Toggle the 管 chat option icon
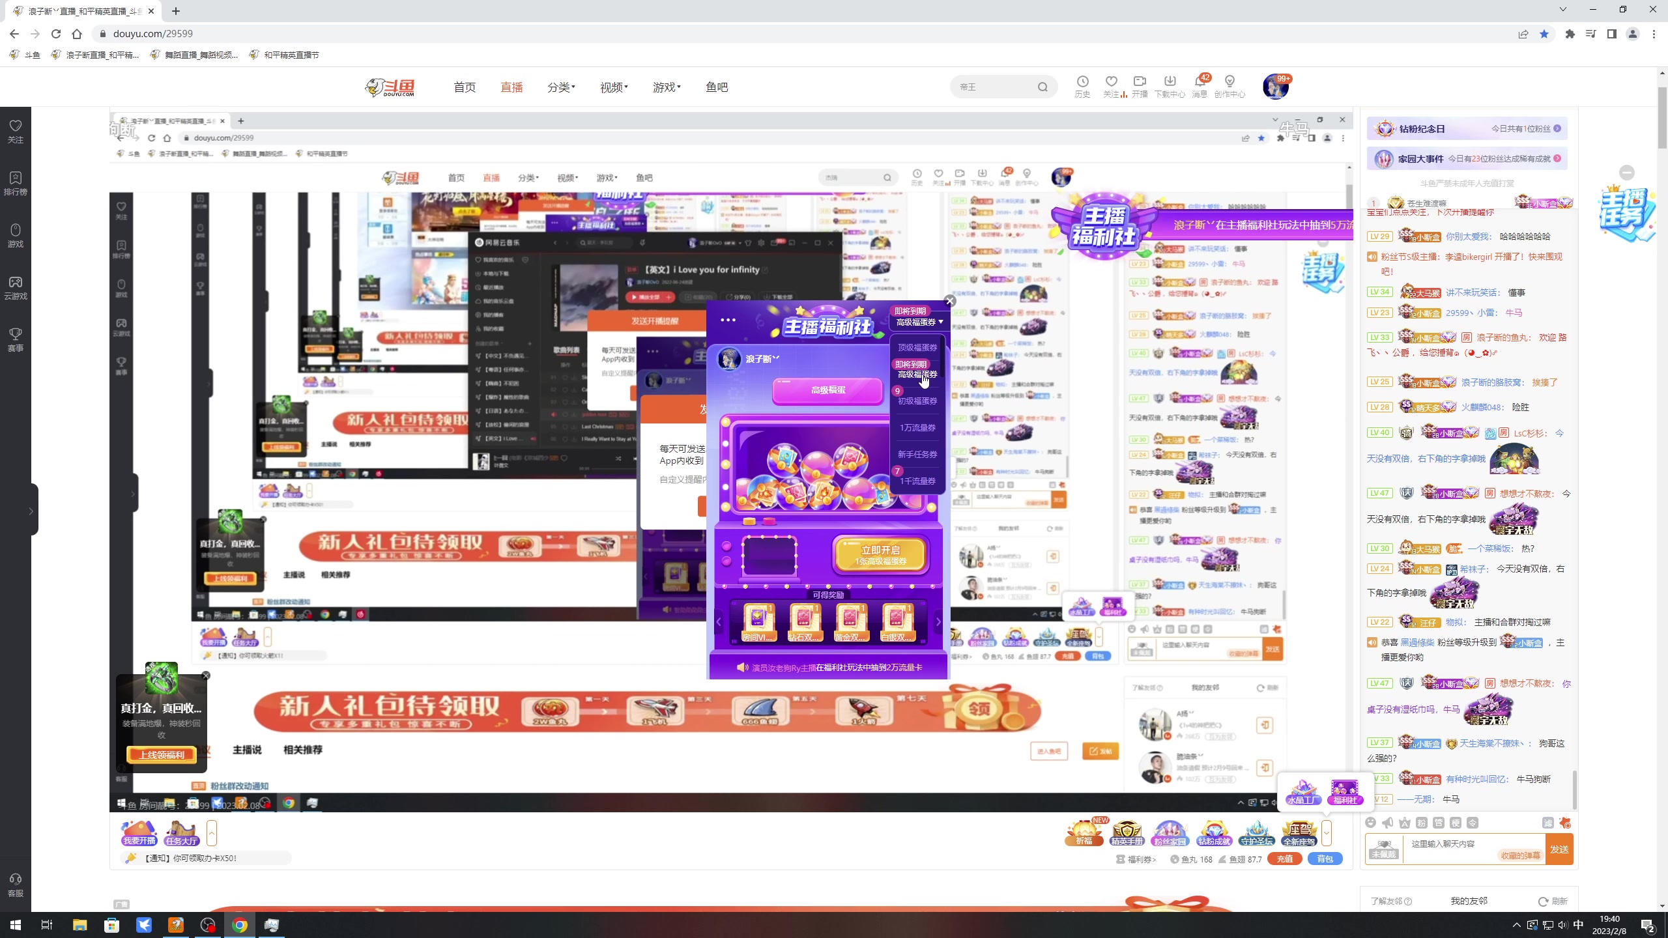Image resolution: width=1668 pixels, height=938 pixels. pyautogui.click(x=1439, y=823)
